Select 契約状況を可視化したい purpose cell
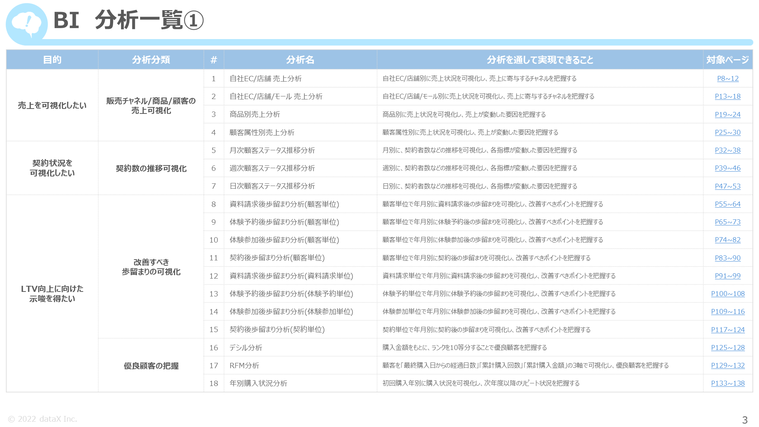This screenshot has width=759, height=427. point(52,168)
